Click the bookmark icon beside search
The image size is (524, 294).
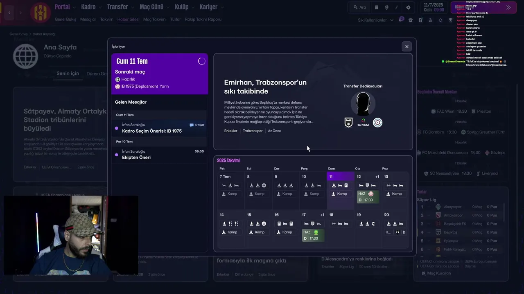pyautogui.click(x=377, y=7)
